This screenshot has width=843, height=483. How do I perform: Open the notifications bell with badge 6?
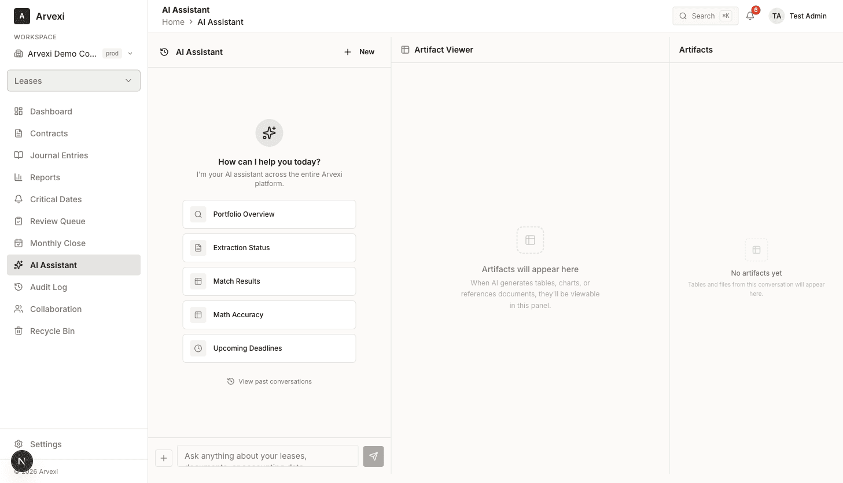coord(750,16)
